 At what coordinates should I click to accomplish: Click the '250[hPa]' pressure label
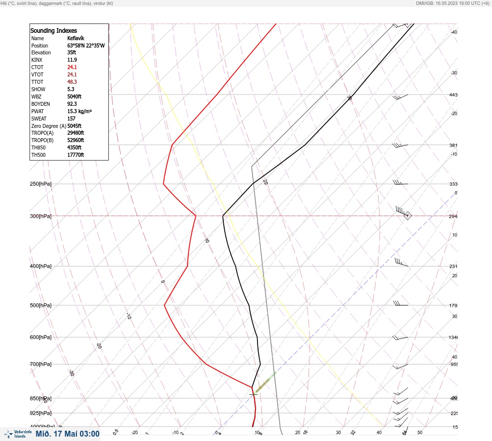point(41,184)
